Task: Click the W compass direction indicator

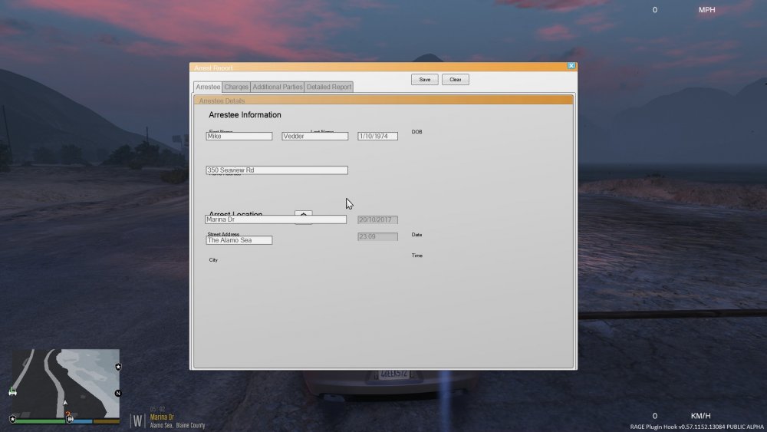Action: (x=138, y=420)
